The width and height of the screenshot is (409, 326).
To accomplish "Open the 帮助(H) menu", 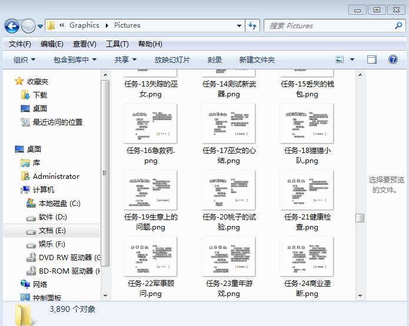I will (x=150, y=44).
